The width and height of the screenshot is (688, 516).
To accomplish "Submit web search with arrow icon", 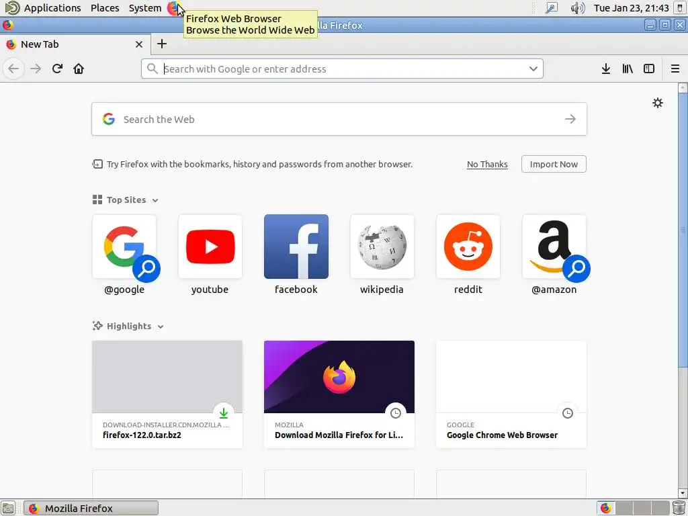I will pyautogui.click(x=570, y=119).
